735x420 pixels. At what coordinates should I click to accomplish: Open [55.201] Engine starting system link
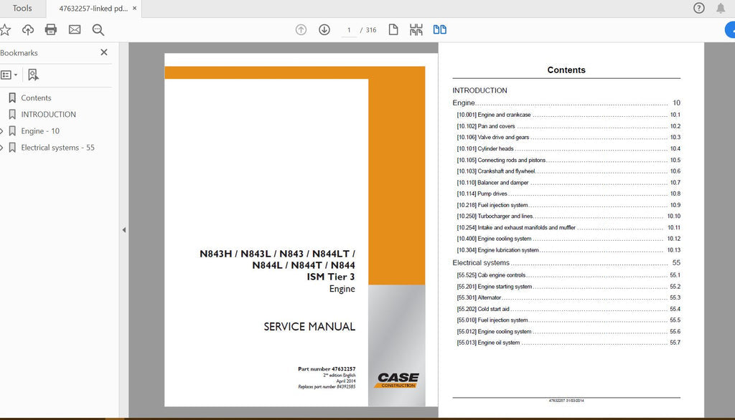[568, 287]
